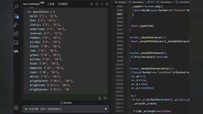
Task: Click 'var ansiColors = {' in chat code
Action: (41, 12)
